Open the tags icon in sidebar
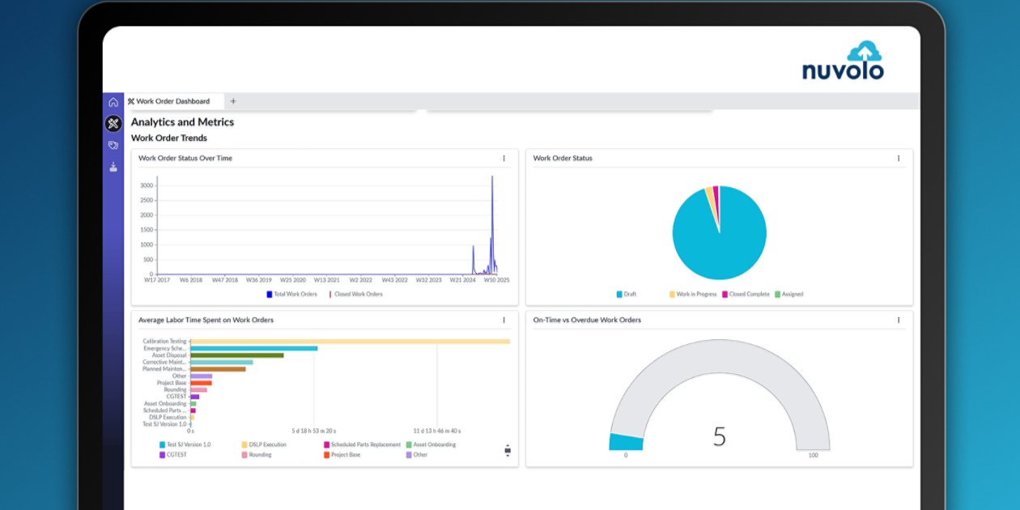The height and width of the screenshot is (510, 1020). [x=113, y=146]
